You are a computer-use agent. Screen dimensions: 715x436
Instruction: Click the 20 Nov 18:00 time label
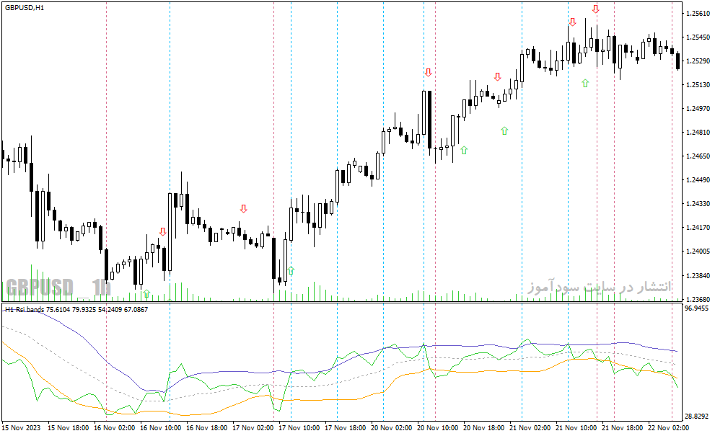point(484,428)
